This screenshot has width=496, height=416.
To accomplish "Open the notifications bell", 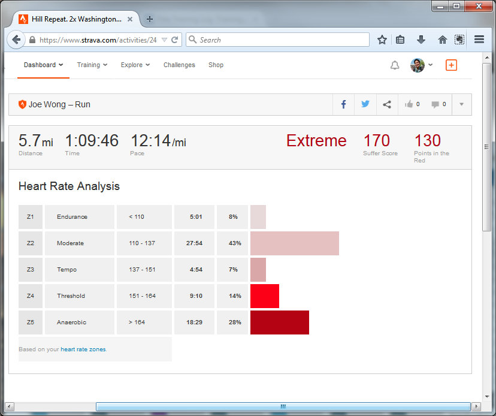I will click(395, 65).
